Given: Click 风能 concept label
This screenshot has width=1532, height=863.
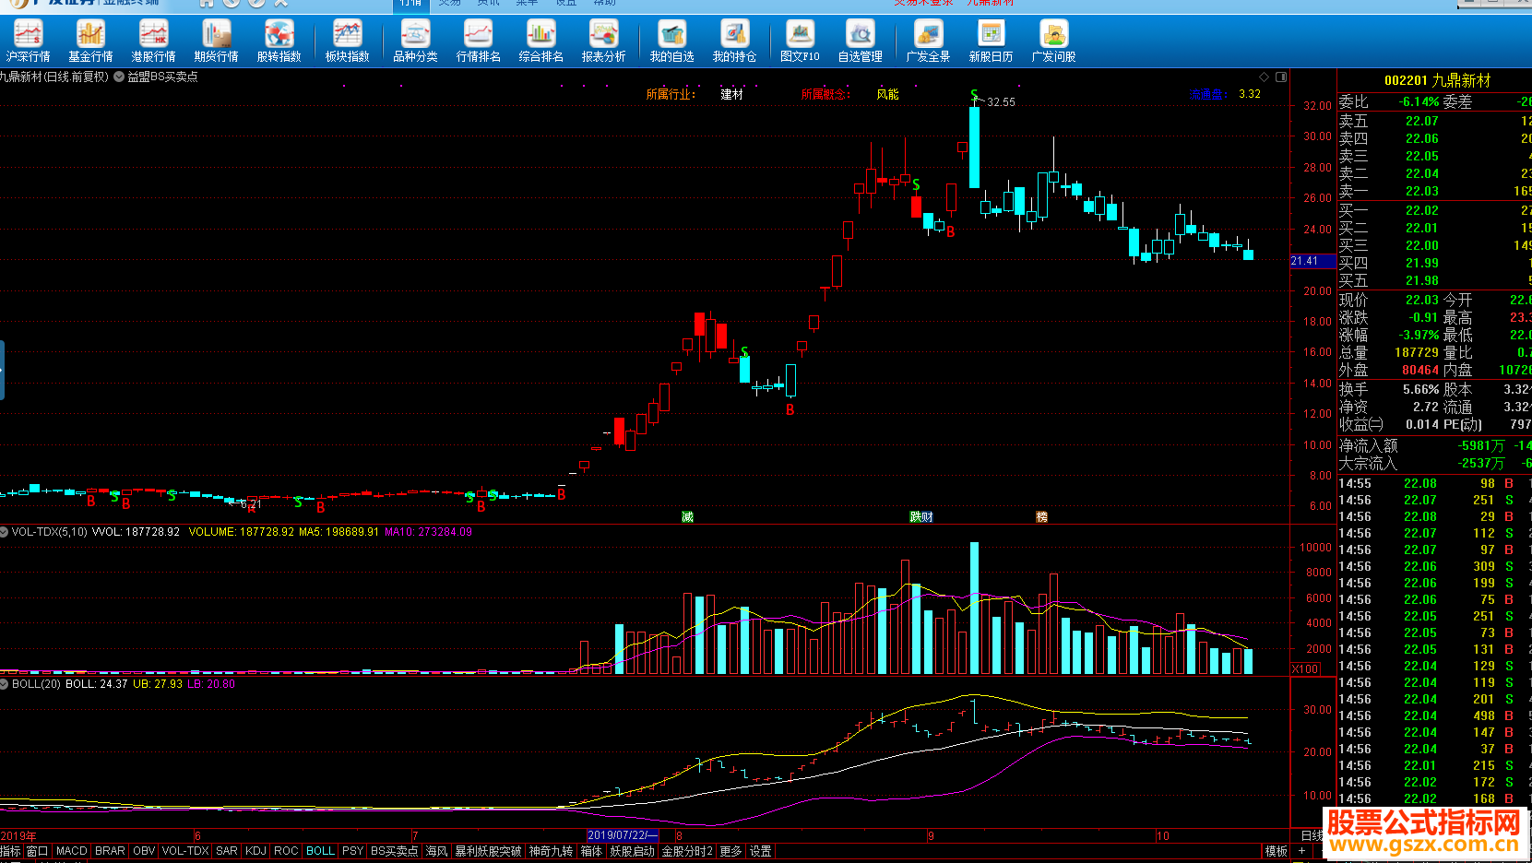Looking at the screenshot, I should tap(887, 94).
